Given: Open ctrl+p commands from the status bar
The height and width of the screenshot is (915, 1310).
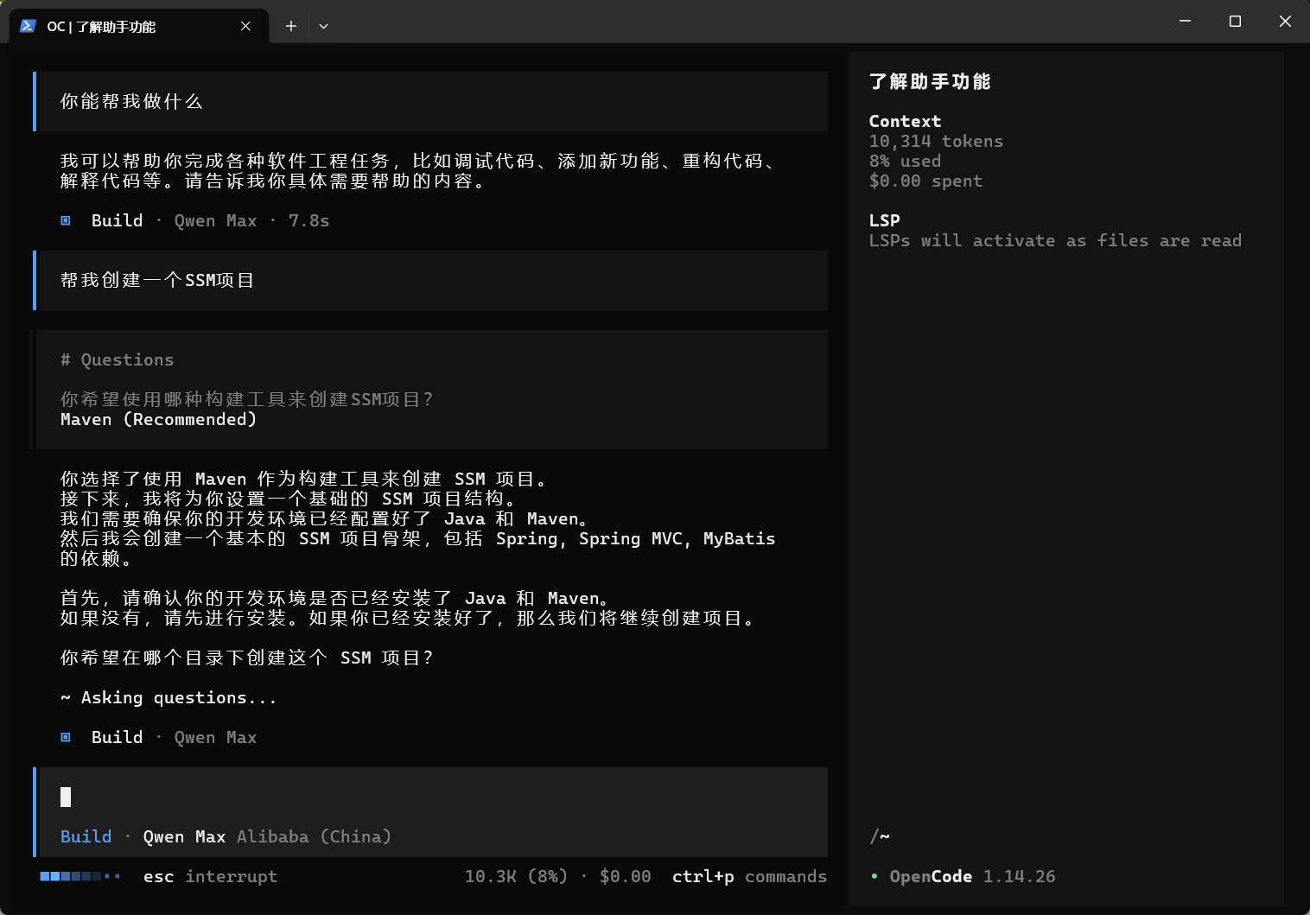Looking at the screenshot, I should [748, 876].
